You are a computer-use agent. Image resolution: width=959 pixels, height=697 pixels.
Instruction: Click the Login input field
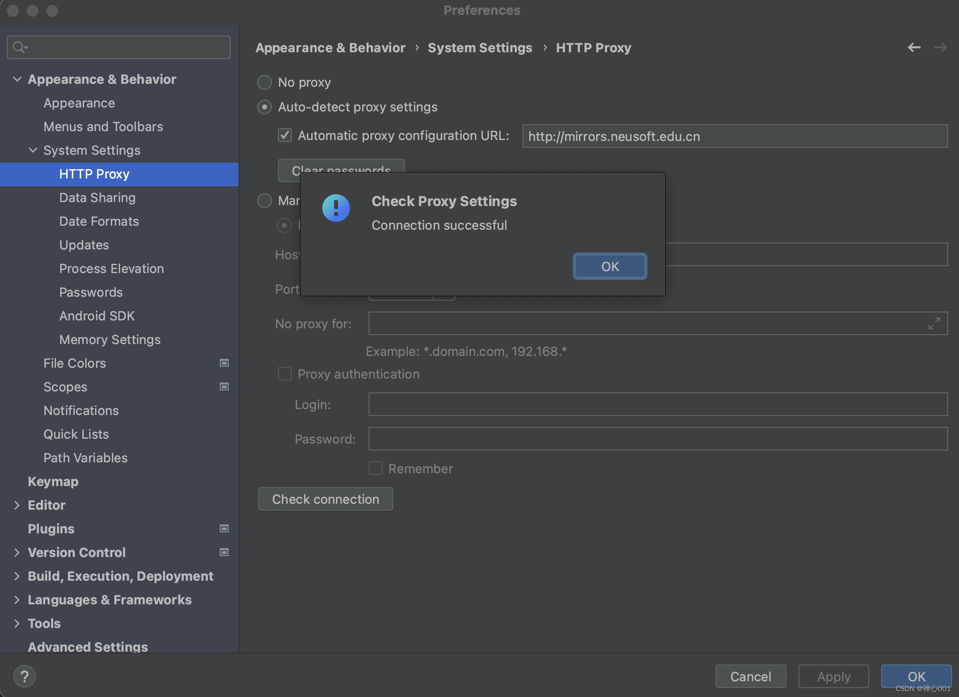click(658, 404)
